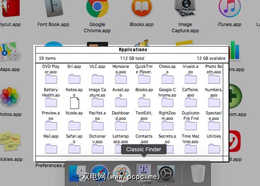The height and width of the screenshot is (186, 260).
Task: Open System Preferences from the Dock
Action: point(166,174)
